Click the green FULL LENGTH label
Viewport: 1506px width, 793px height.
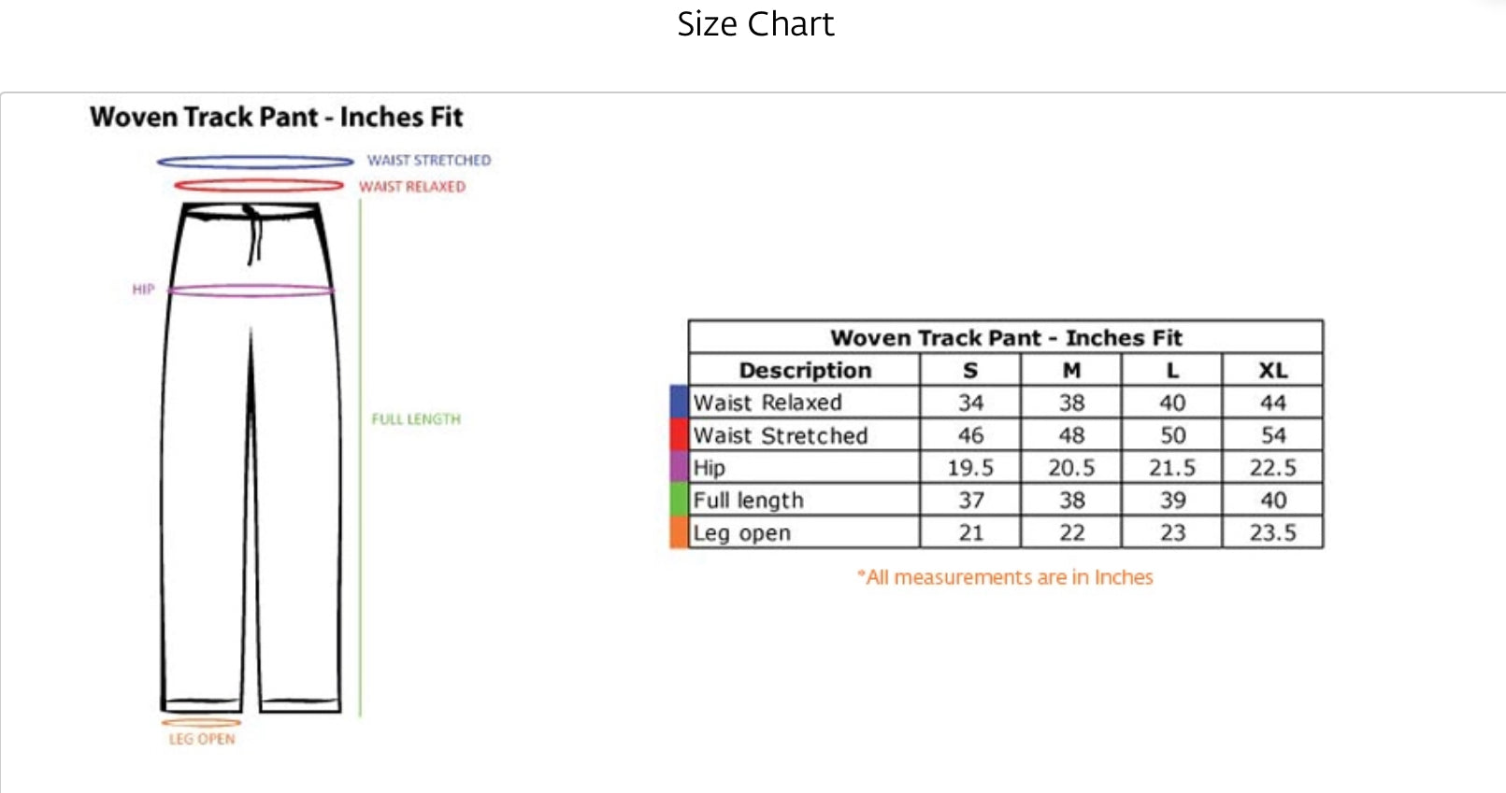(416, 419)
